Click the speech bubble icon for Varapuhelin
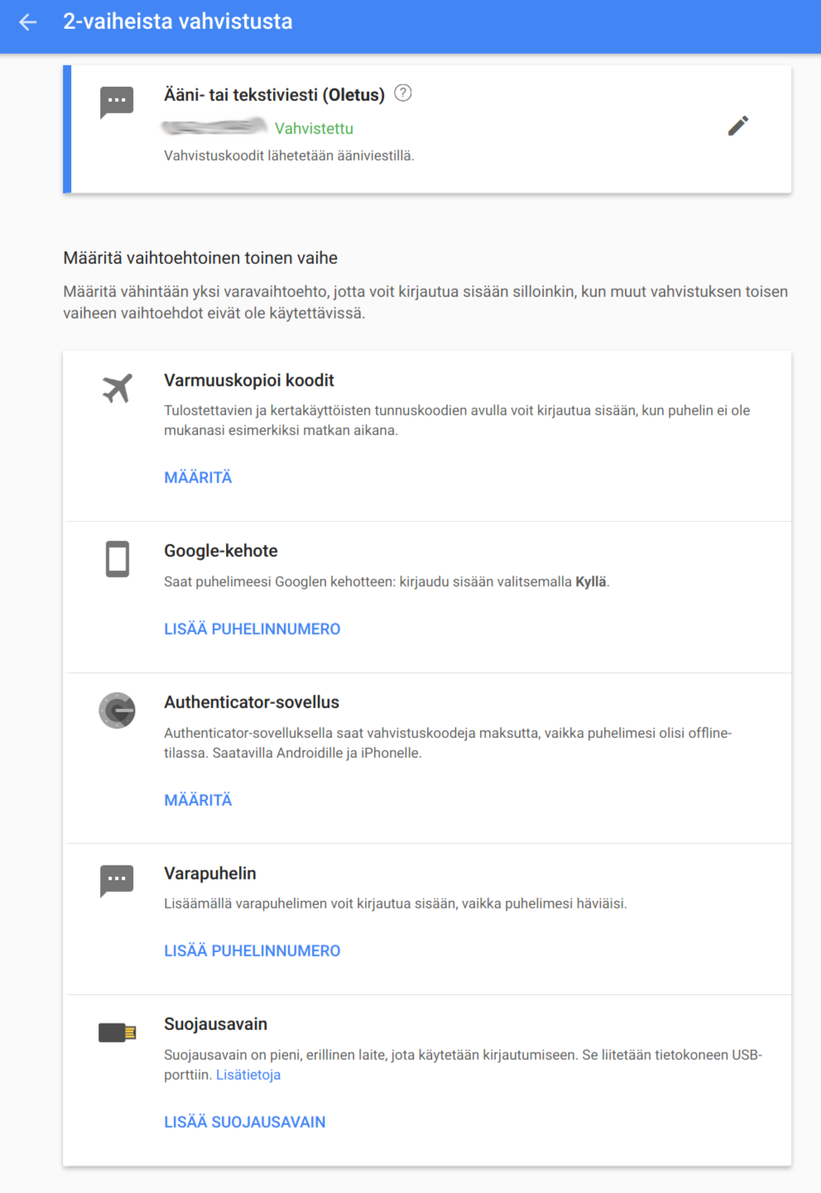The height and width of the screenshot is (1193, 821). 117,881
